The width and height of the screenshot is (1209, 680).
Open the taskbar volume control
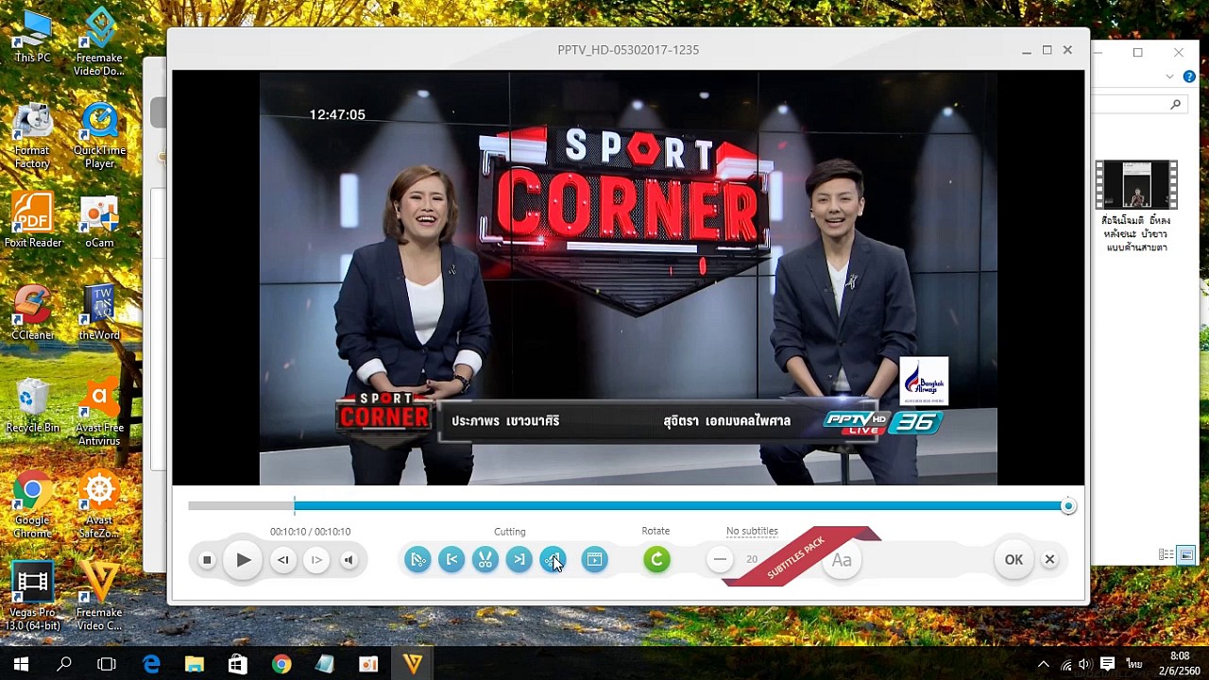click(1084, 664)
